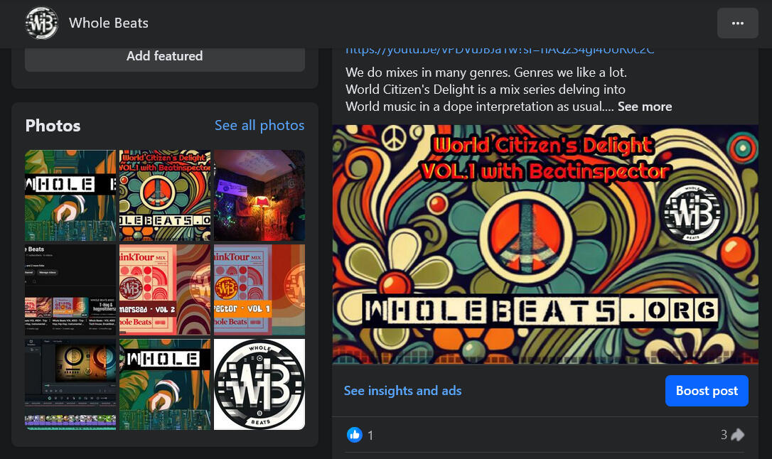Expand post text with See more
The width and height of the screenshot is (772, 459).
pos(644,107)
